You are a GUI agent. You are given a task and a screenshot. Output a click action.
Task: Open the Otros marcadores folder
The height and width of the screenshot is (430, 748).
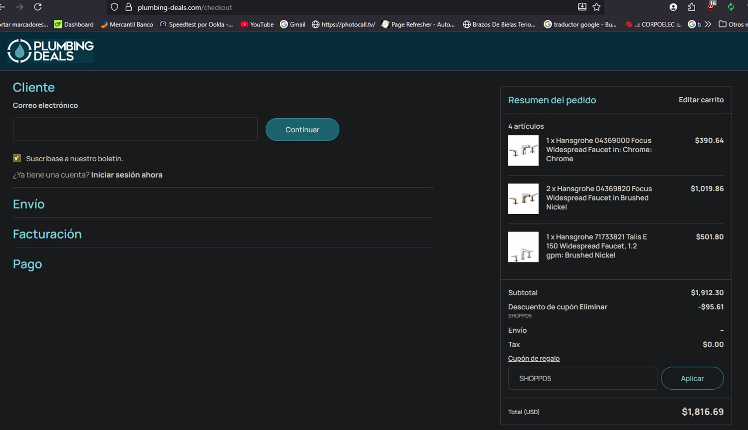pos(732,24)
